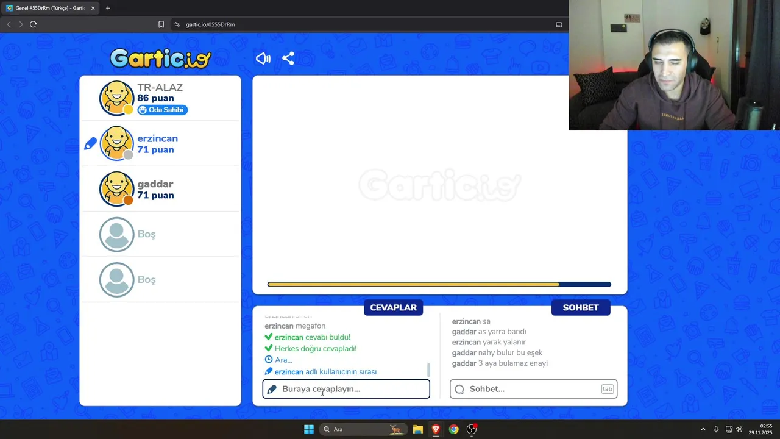Click the microphone tray icon
Screen dimensions: 780x439
coord(716,429)
